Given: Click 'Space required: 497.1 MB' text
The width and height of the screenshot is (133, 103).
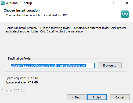Looking at the screenshot, I should pos(22,78).
